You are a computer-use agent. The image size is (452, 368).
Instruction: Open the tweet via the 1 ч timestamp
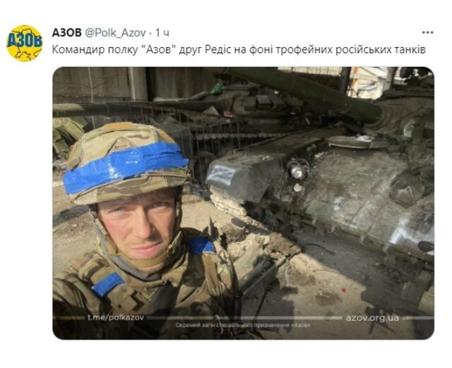point(162,33)
